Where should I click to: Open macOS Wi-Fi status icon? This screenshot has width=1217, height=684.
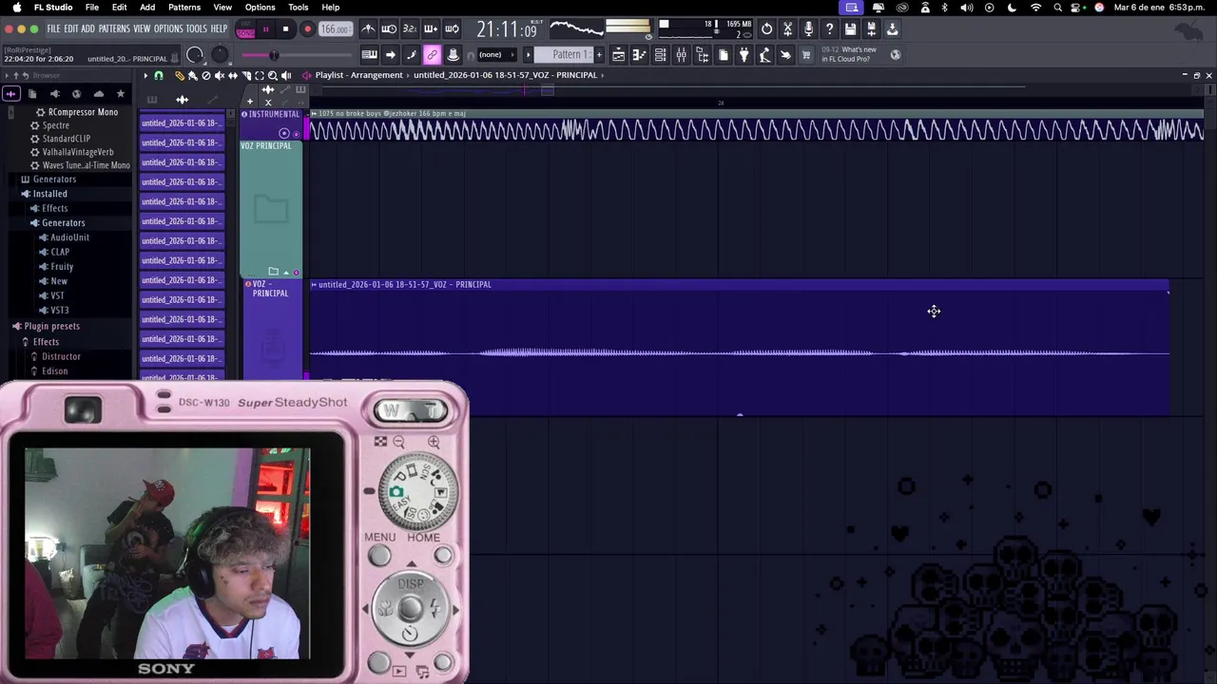1035,8
